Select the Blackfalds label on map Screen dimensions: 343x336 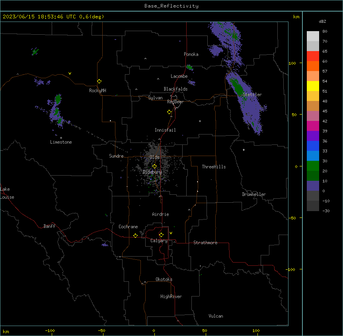[175, 89]
